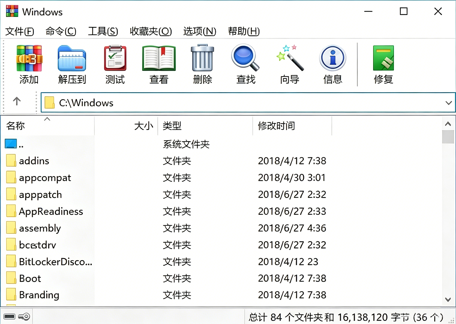Open the 文件(F) menu
This screenshot has height=324, width=456.
click(x=20, y=31)
